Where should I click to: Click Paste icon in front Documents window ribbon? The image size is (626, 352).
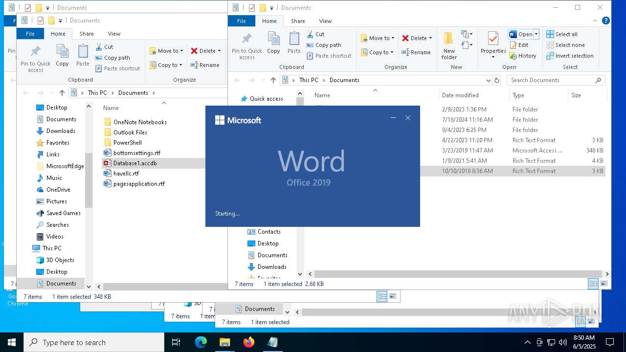coord(294,42)
